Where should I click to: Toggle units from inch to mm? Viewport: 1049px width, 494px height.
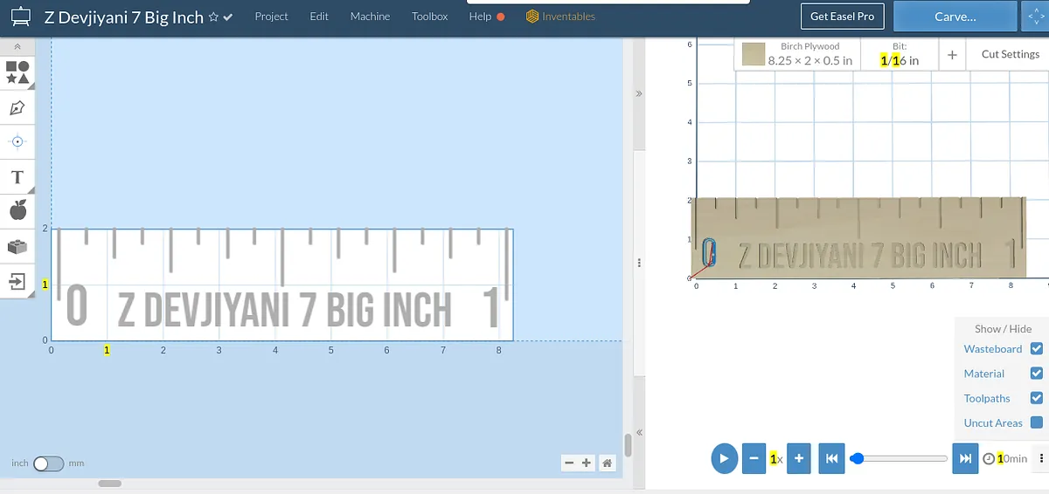[48, 463]
